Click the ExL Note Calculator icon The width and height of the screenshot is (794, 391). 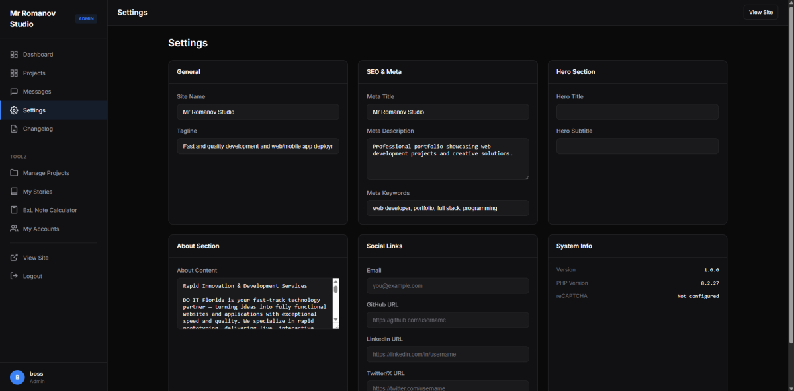tap(14, 210)
